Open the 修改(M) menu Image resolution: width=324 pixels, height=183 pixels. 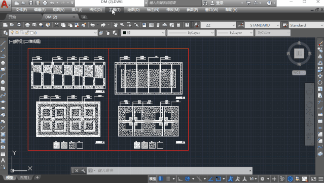(x=173, y=10)
